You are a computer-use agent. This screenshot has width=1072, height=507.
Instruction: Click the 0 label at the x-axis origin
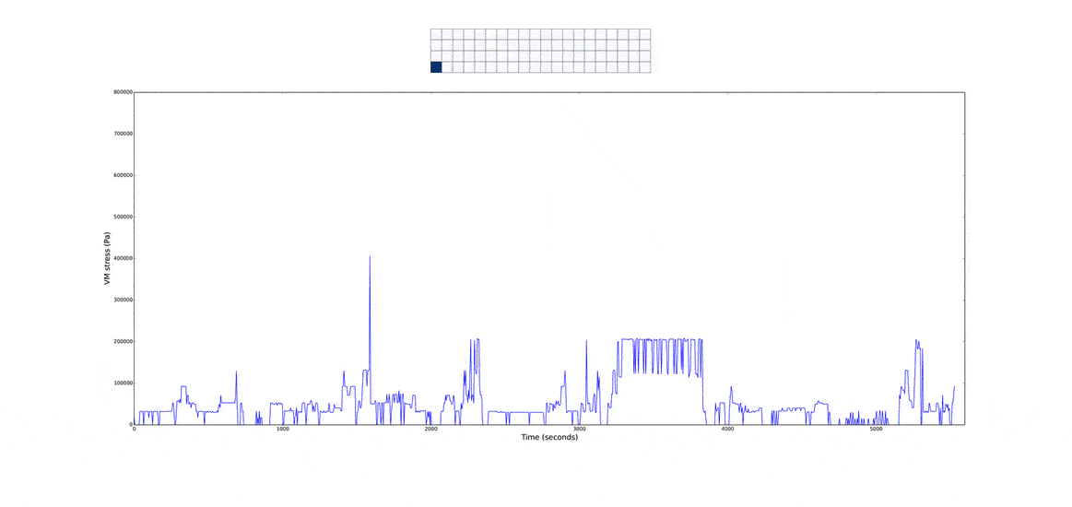click(135, 429)
